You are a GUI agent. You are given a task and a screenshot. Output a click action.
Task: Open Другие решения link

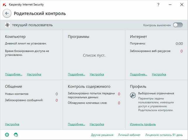pyautogui.click(x=102, y=135)
